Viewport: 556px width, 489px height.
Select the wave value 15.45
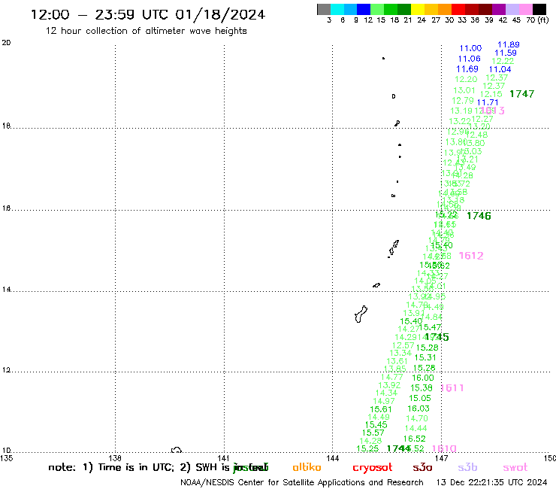pyautogui.click(x=376, y=425)
